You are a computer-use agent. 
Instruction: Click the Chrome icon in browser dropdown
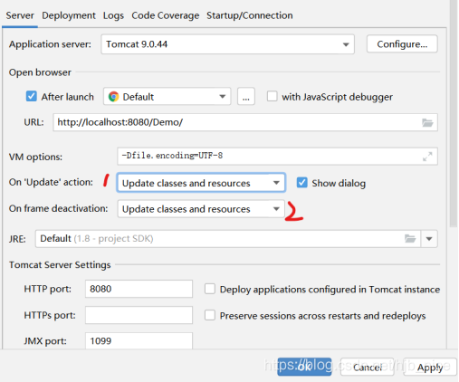click(x=113, y=97)
